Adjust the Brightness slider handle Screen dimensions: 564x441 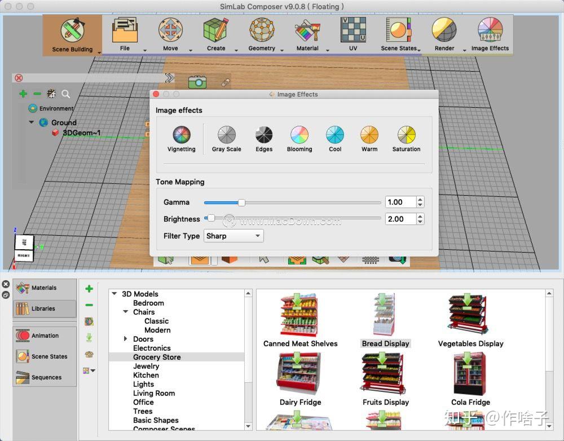coord(211,218)
